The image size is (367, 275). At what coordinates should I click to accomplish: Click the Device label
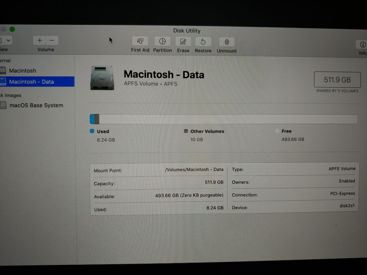pyautogui.click(x=240, y=208)
